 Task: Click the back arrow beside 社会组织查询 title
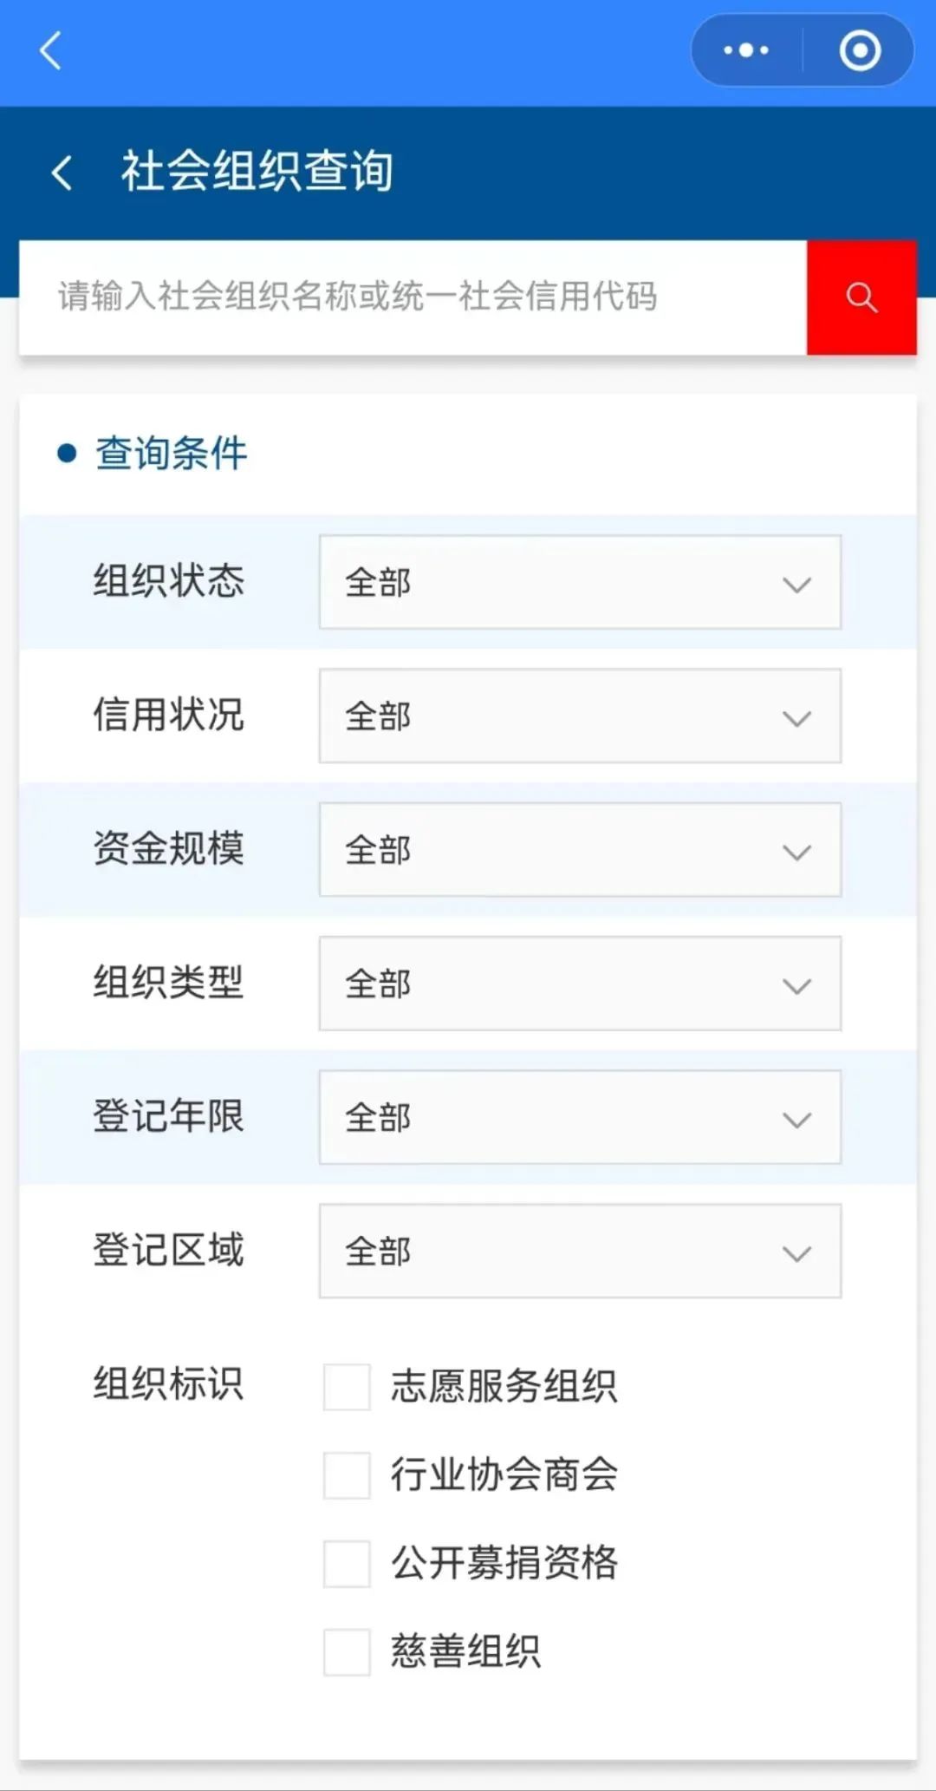(61, 171)
